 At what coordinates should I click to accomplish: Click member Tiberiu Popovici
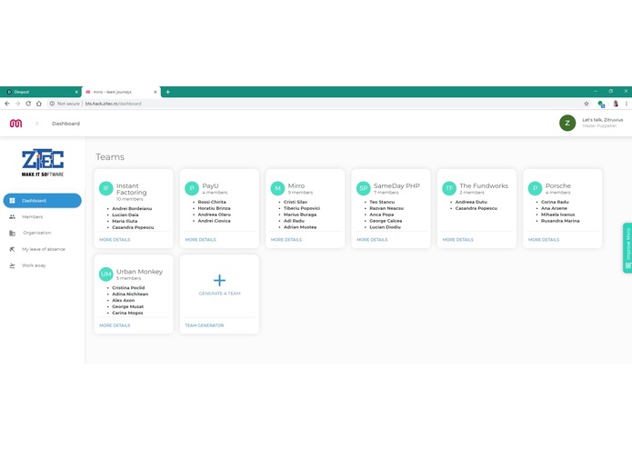[302, 208]
